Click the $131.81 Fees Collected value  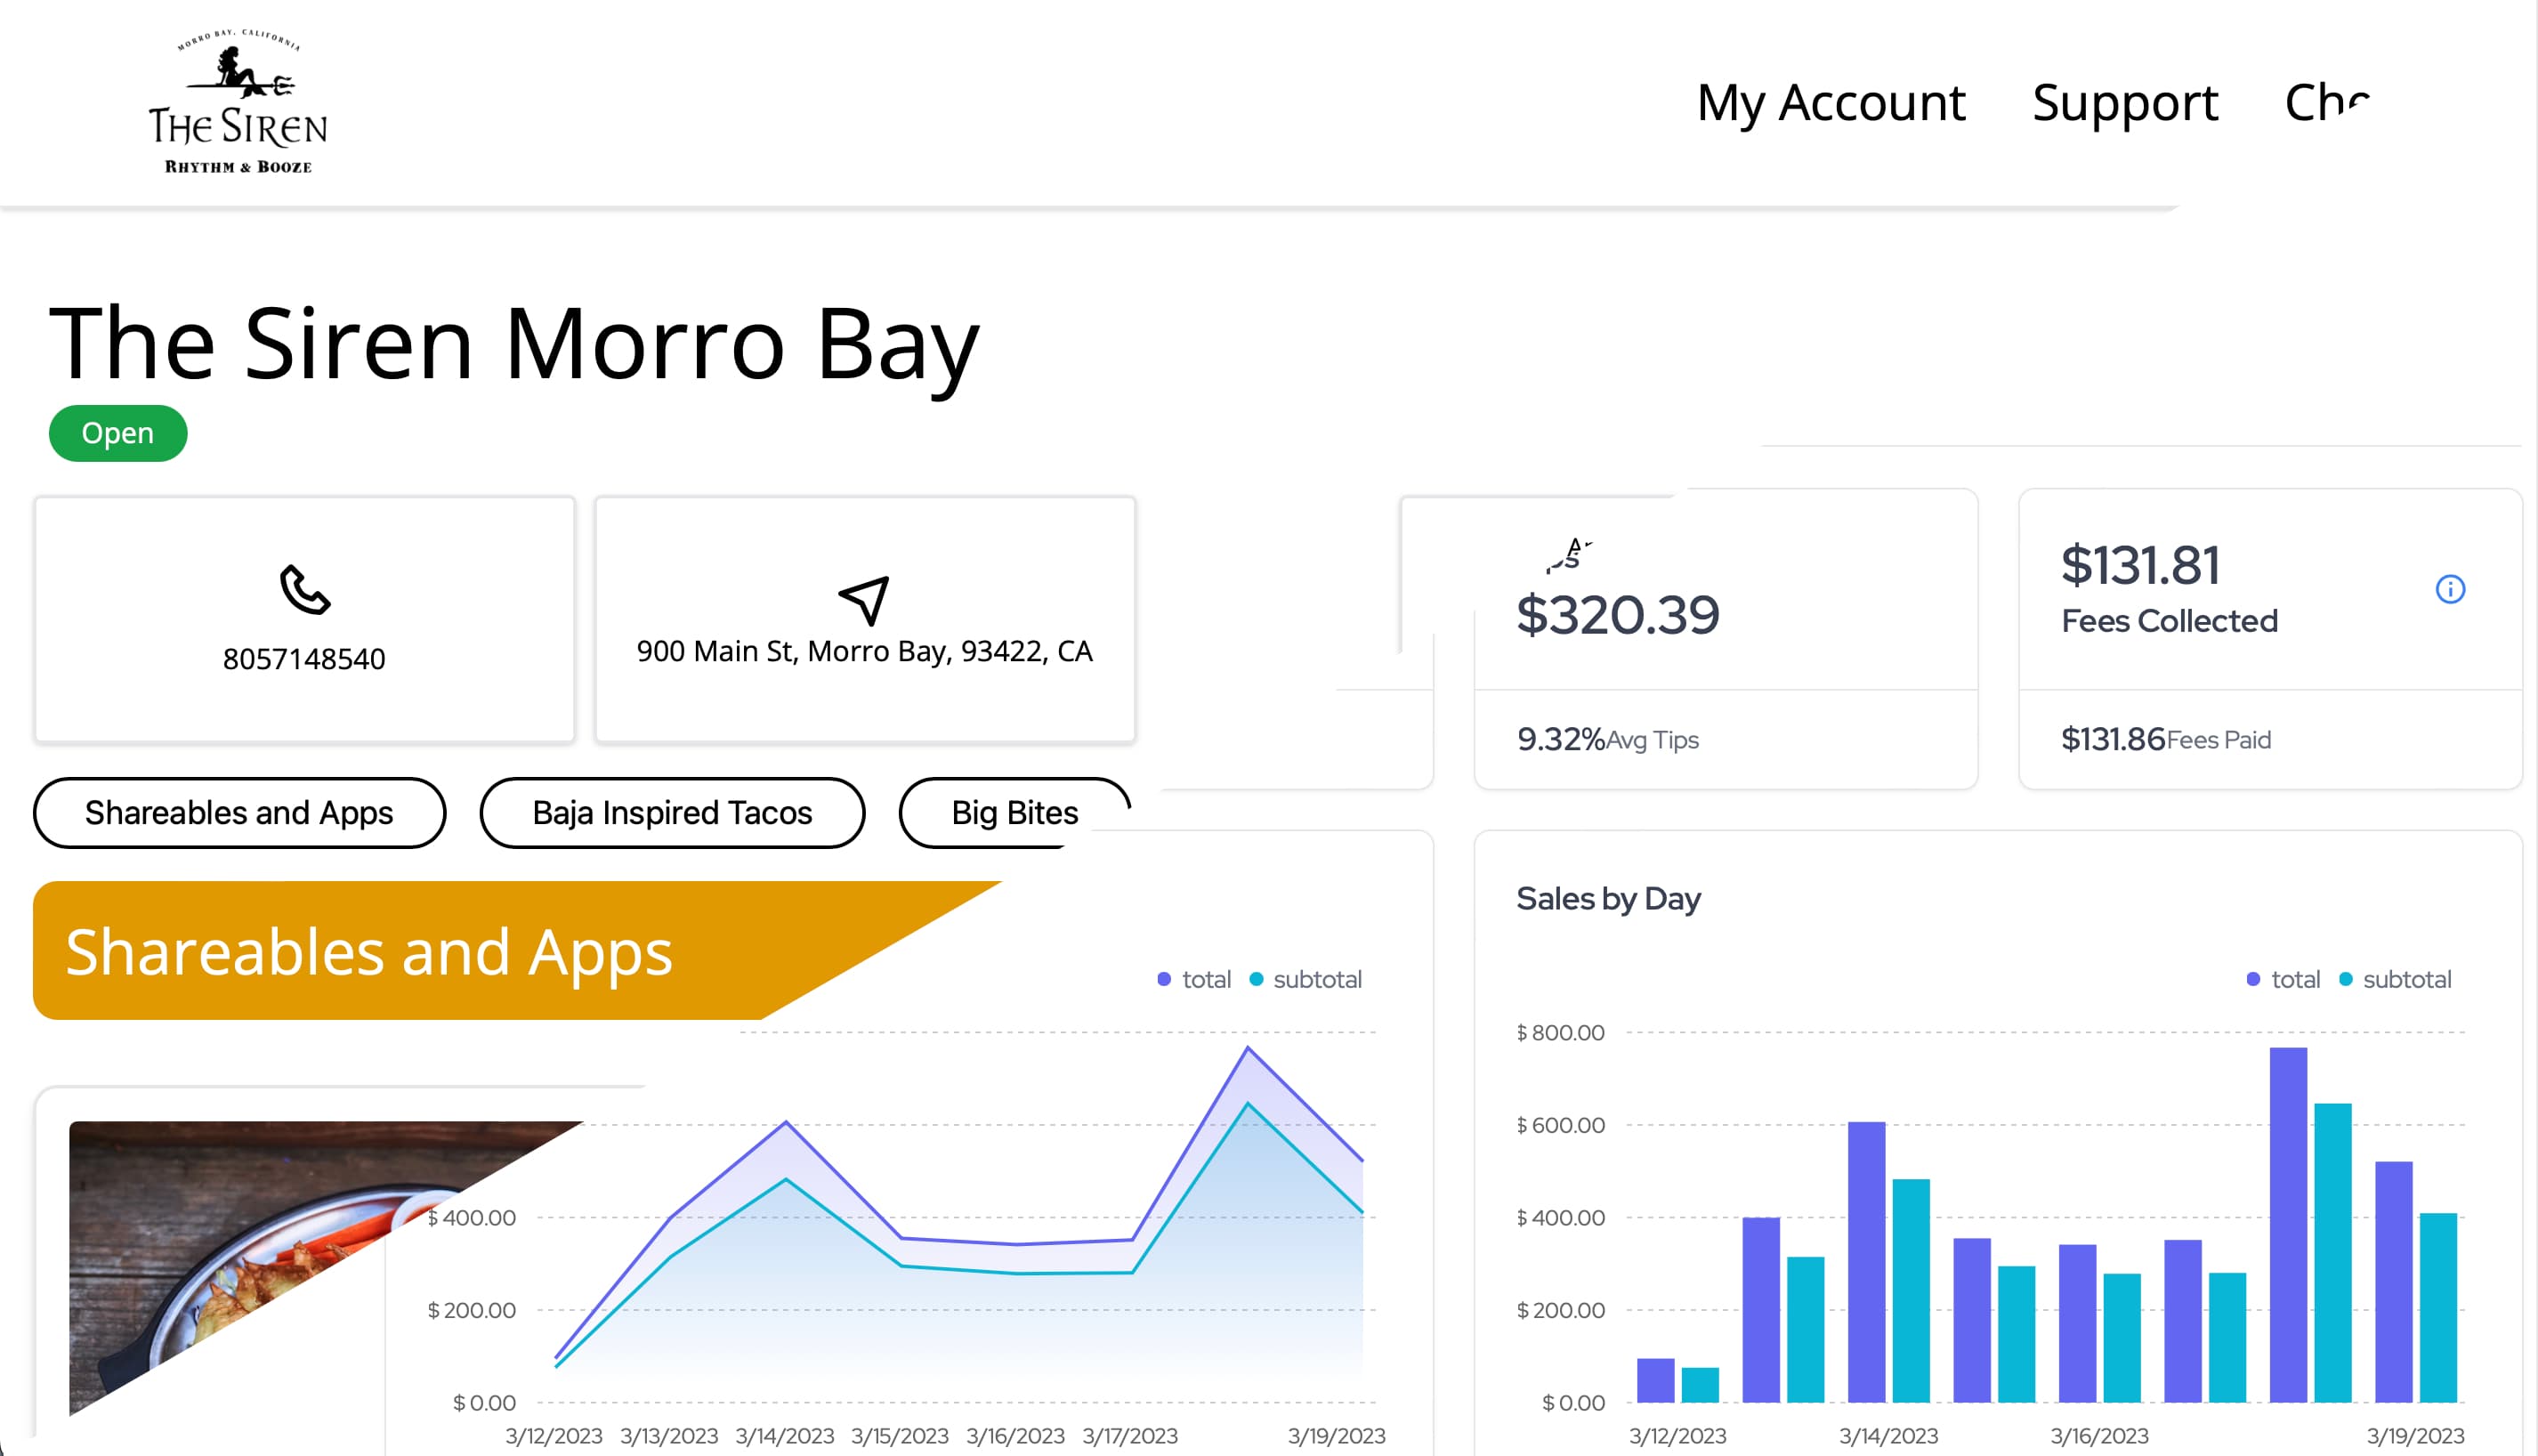[x=2140, y=565]
